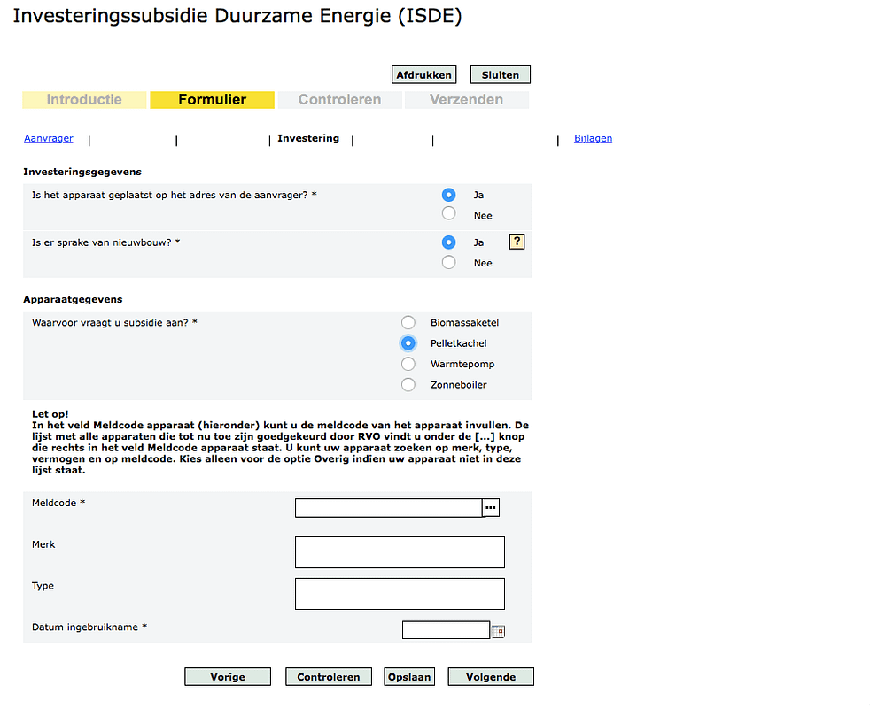Select Nee for device at applicant address
Viewport: 870px width, 708px height.
[x=449, y=214]
